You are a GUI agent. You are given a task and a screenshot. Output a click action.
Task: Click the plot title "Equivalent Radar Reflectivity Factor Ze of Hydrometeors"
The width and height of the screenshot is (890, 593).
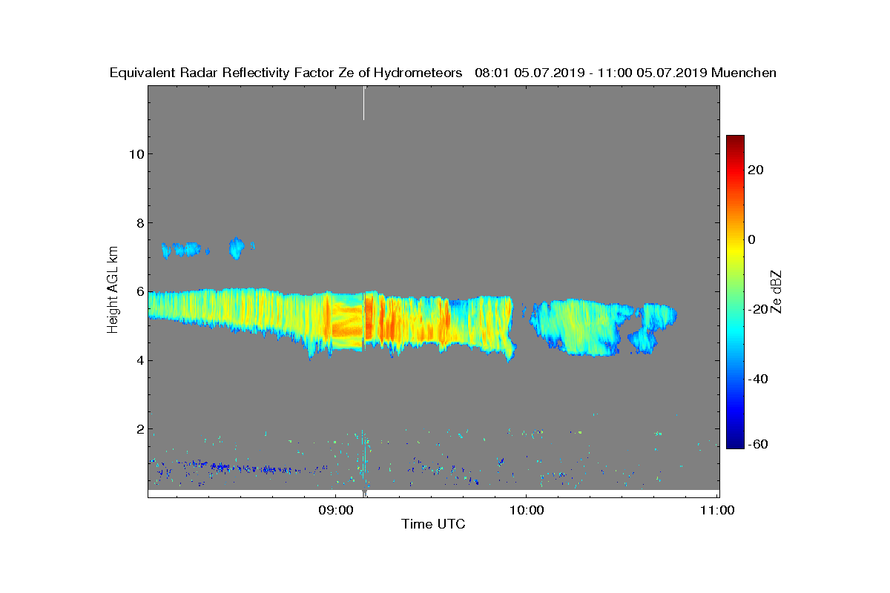(286, 73)
